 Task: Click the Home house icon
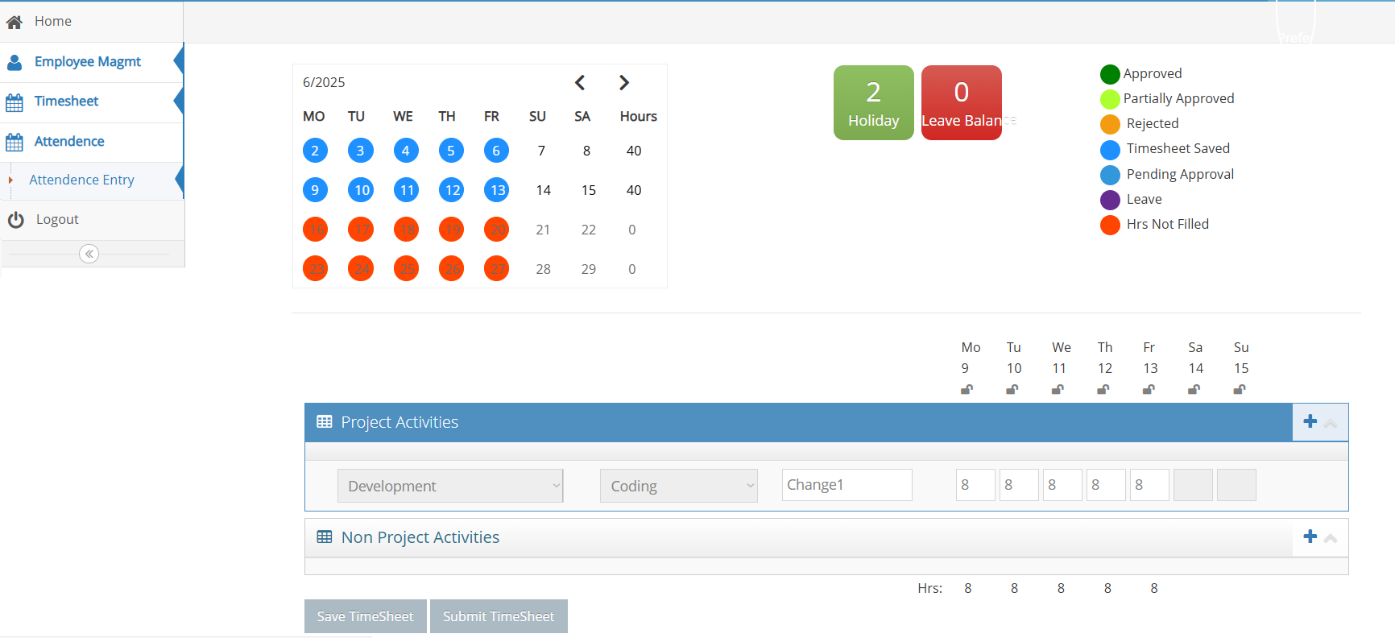[14, 22]
